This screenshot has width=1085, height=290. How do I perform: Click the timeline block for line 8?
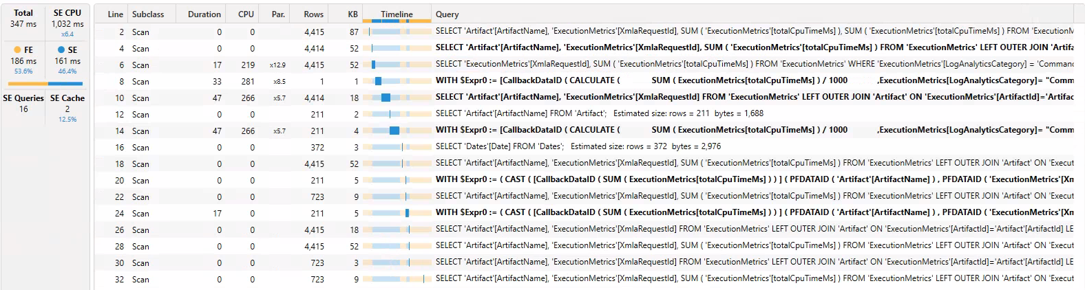tap(378, 81)
